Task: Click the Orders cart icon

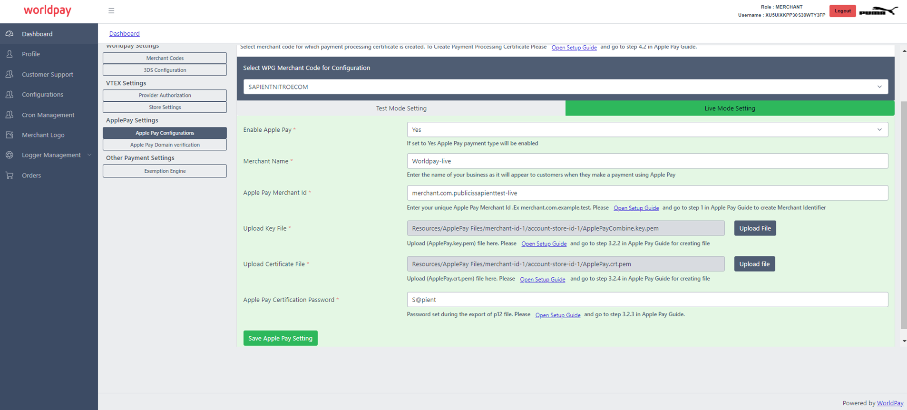Action: [x=10, y=176]
